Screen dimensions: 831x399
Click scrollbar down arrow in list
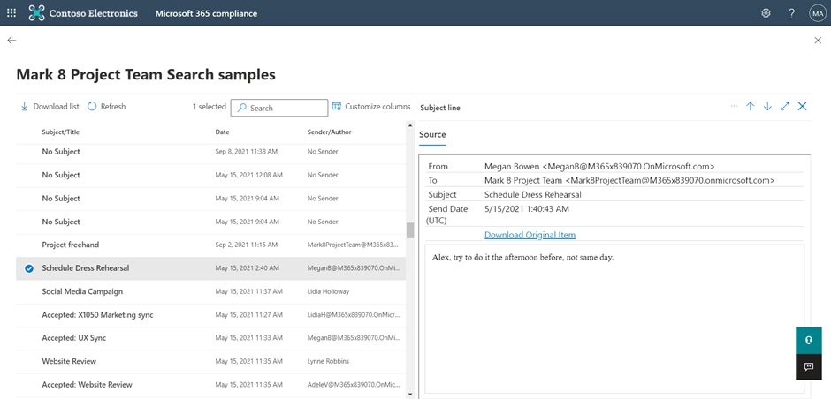[409, 394]
